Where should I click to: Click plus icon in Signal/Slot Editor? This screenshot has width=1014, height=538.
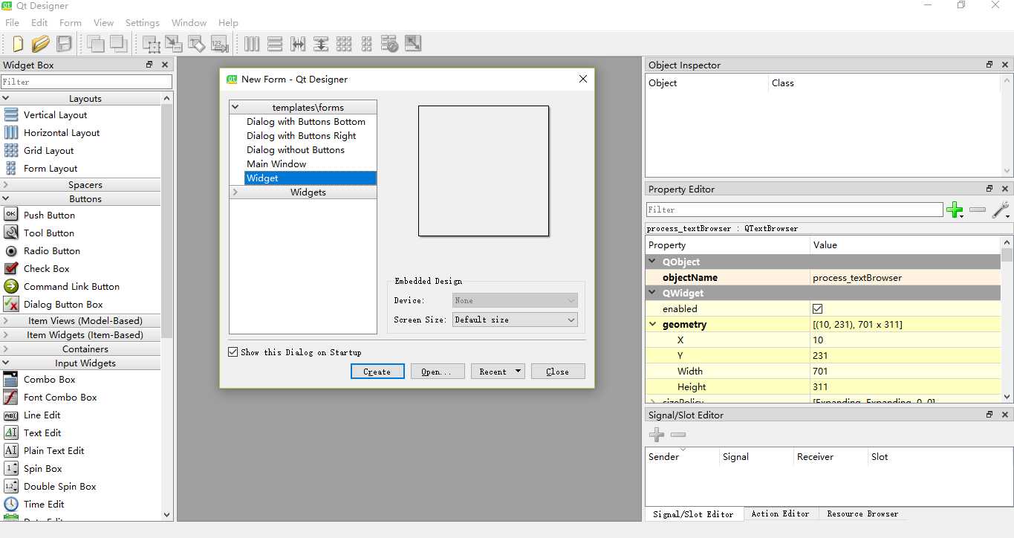[657, 435]
